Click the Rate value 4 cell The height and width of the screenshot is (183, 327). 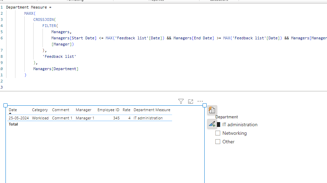(129, 118)
